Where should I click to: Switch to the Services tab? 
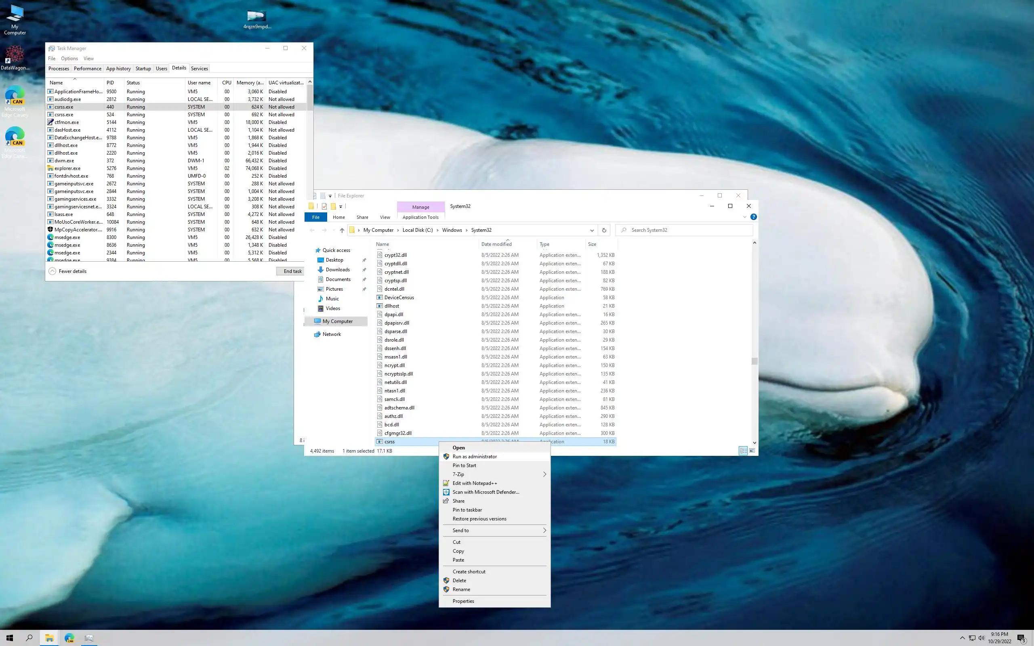coord(199,68)
